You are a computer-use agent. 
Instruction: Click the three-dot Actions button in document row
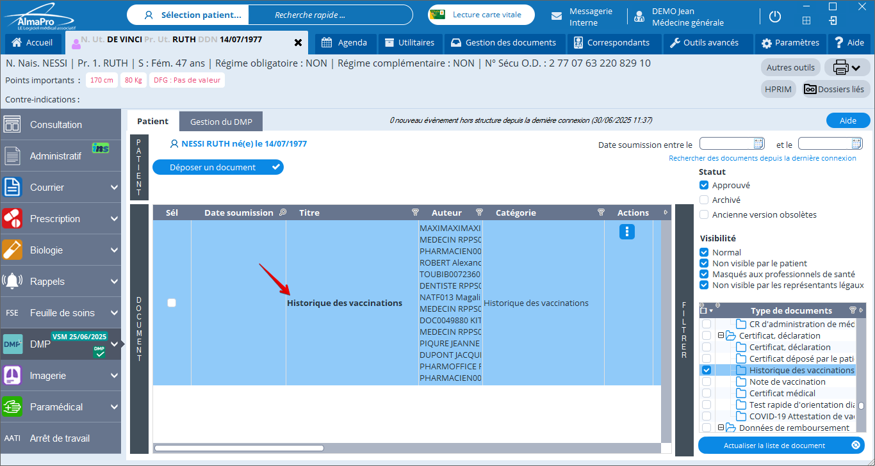tap(626, 232)
